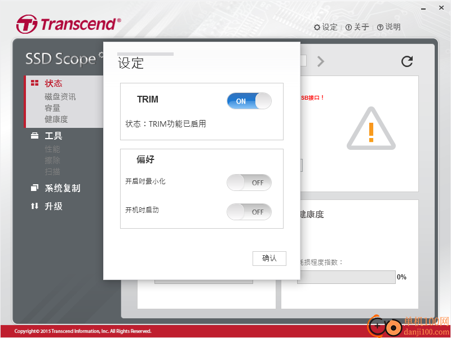Viewport: 451px width, 338px height.
Task: Open 容量 in the sidebar
Action: click(52, 108)
